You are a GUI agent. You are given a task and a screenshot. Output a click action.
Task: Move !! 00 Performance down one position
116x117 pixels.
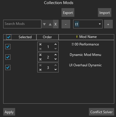click(x=55, y=49)
